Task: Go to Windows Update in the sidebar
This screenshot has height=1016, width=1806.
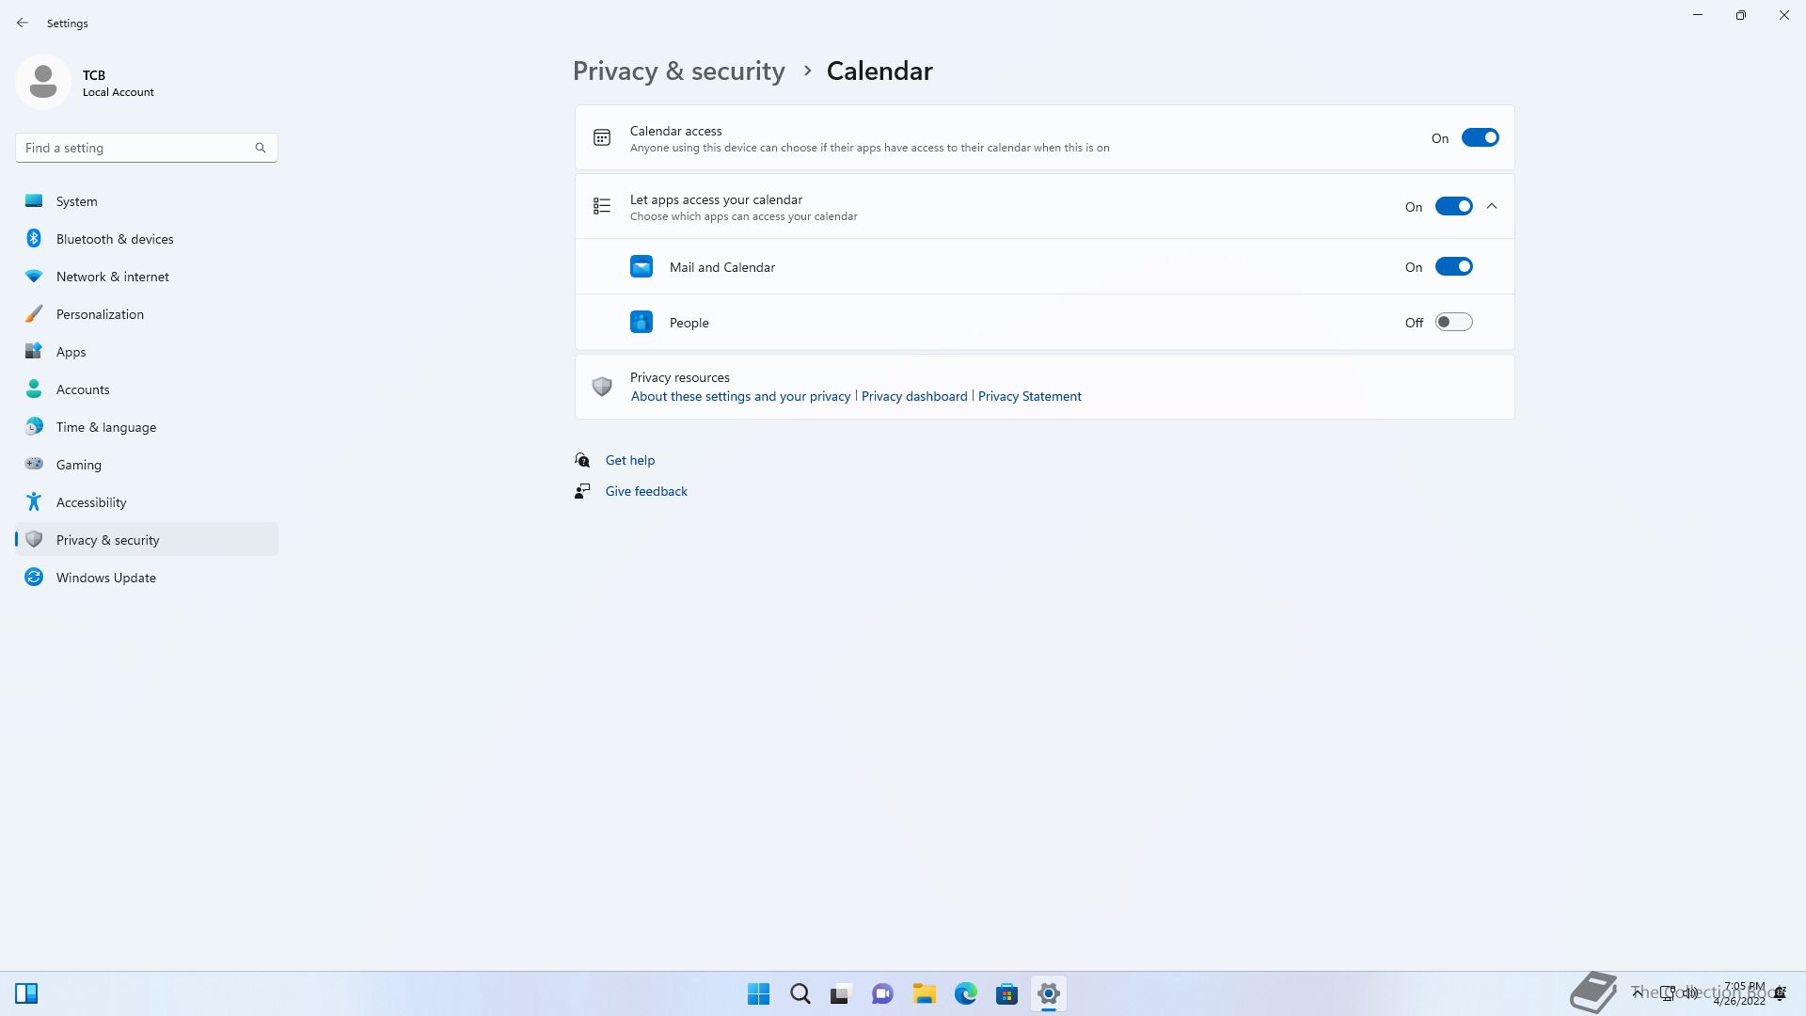Action: tap(105, 578)
